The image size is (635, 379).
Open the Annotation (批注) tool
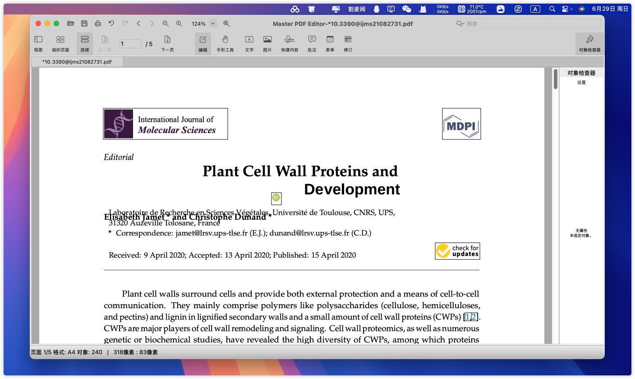(312, 43)
